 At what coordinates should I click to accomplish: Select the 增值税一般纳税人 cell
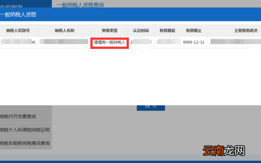110,43
